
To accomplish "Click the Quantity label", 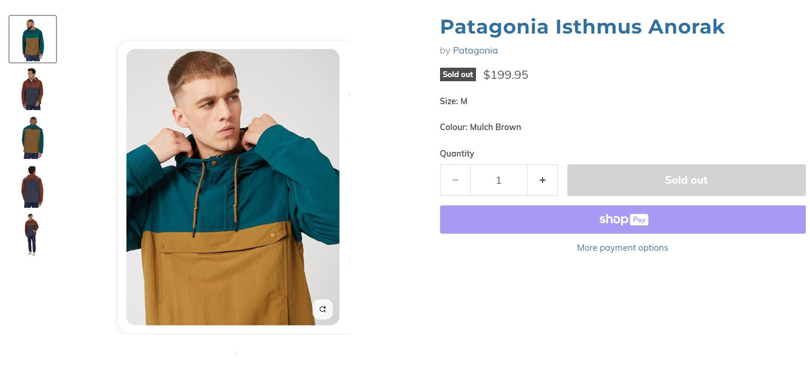I will pyautogui.click(x=457, y=154).
